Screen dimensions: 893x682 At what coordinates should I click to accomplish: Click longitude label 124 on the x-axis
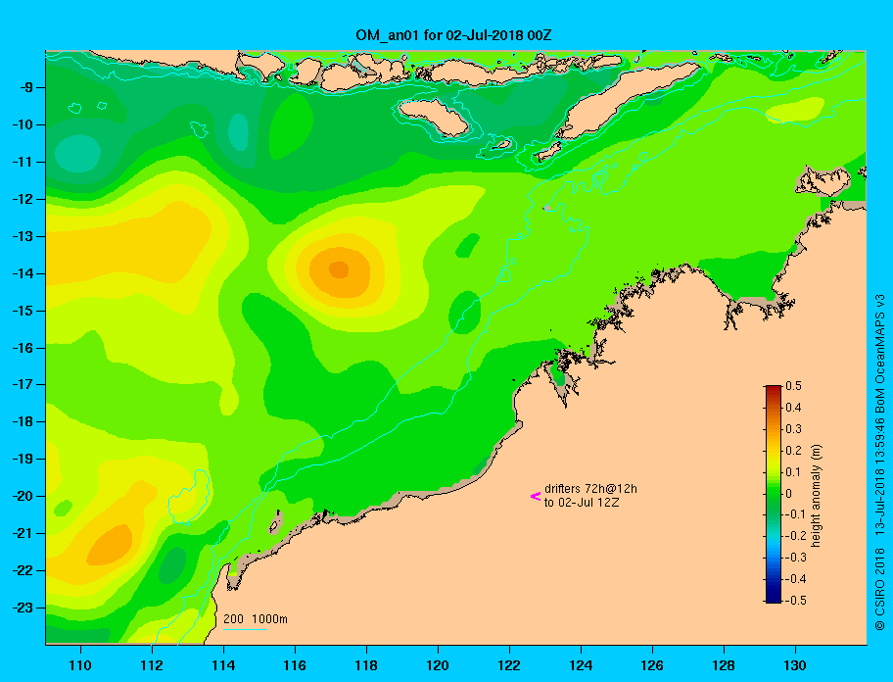(x=581, y=665)
